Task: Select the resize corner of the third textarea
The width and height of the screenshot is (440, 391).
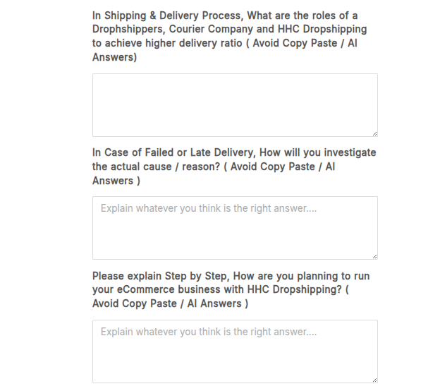Action: [x=374, y=380]
